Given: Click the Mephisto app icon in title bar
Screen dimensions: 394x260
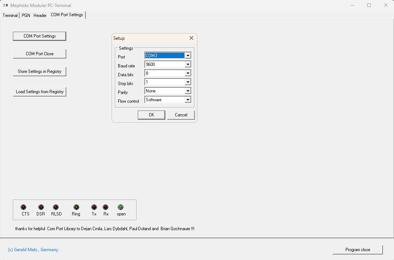Looking at the screenshot, I should click(x=6, y=6).
